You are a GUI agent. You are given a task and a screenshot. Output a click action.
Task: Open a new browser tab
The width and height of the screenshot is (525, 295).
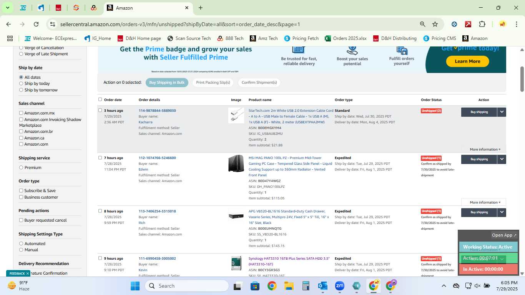click(201, 8)
